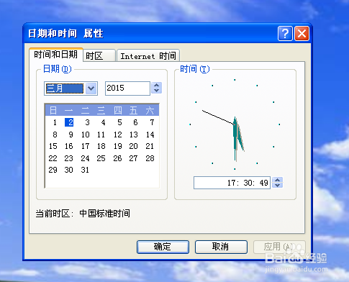
Task: Select day 26 in the calendar
Action: pyautogui.click(x=117, y=158)
